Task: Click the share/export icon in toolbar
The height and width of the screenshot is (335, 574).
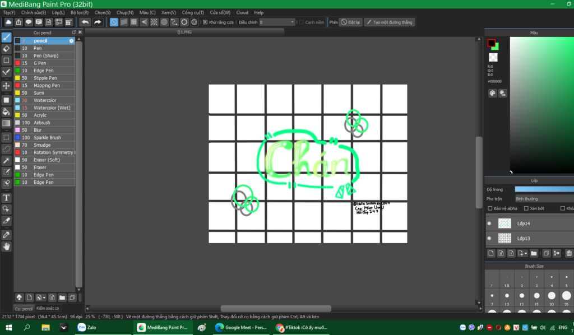Action: [x=18, y=22]
